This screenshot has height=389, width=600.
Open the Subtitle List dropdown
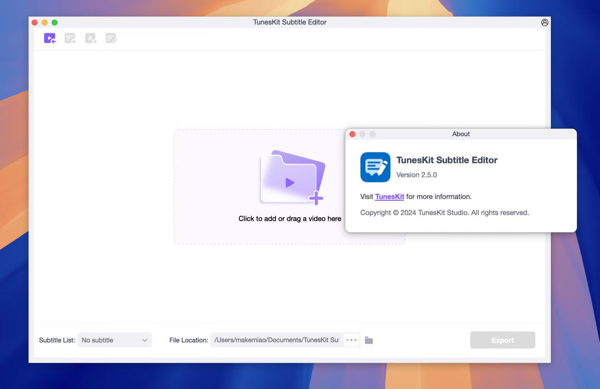[115, 340]
